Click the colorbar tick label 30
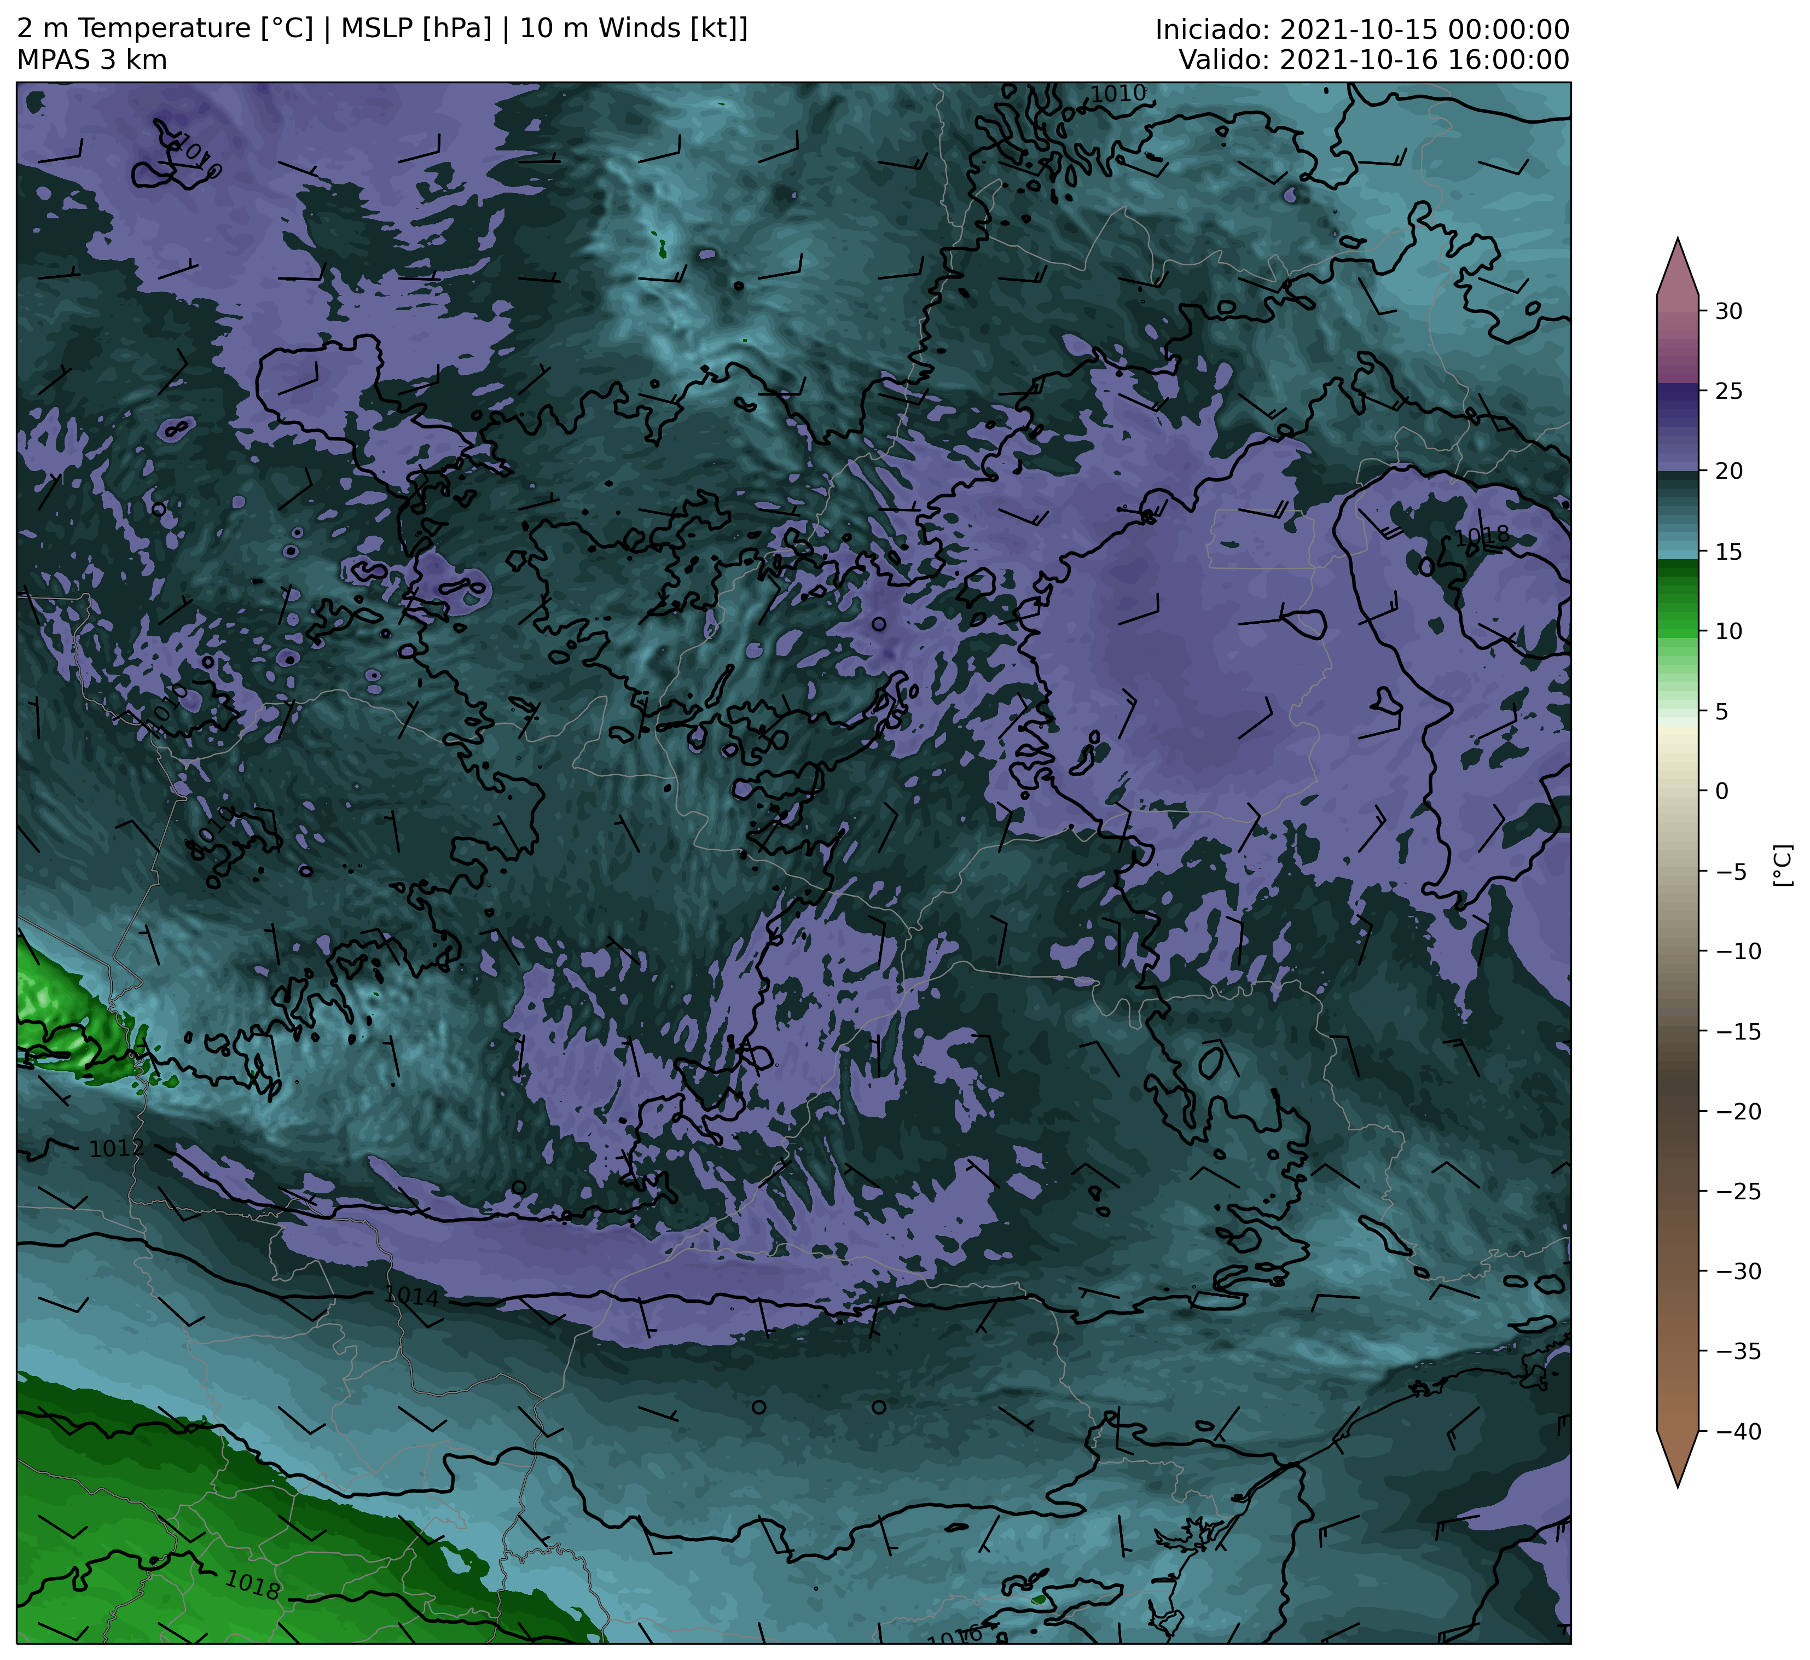1810x1660 pixels. tap(1729, 312)
